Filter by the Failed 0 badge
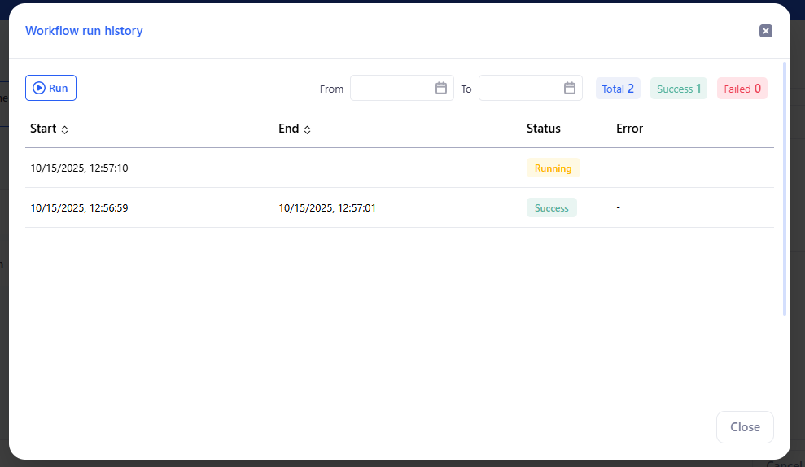This screenshot has height=467, width=805. [x=742, y=89]
